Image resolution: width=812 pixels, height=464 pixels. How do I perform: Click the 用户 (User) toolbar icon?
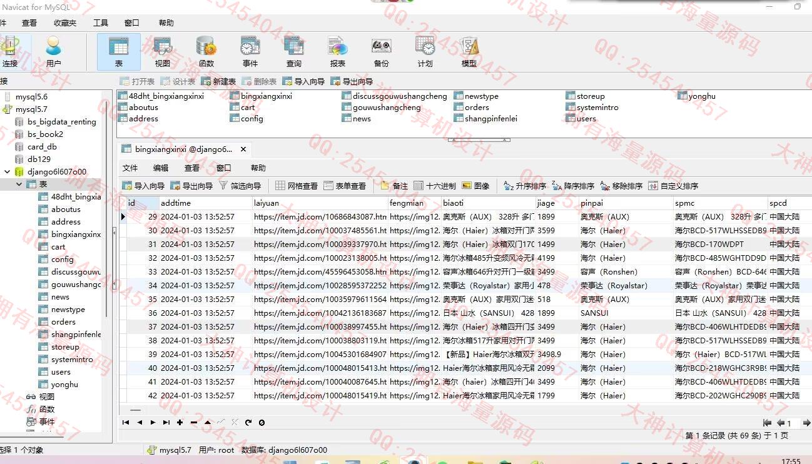tap(54, 52)
